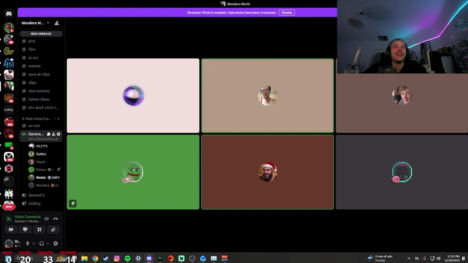Open Chrome from the taskbar

click(x=95, y=259)
